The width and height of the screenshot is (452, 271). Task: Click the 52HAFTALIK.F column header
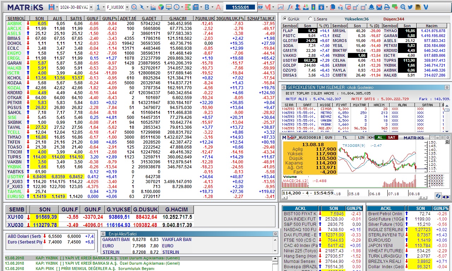(261, 18)
